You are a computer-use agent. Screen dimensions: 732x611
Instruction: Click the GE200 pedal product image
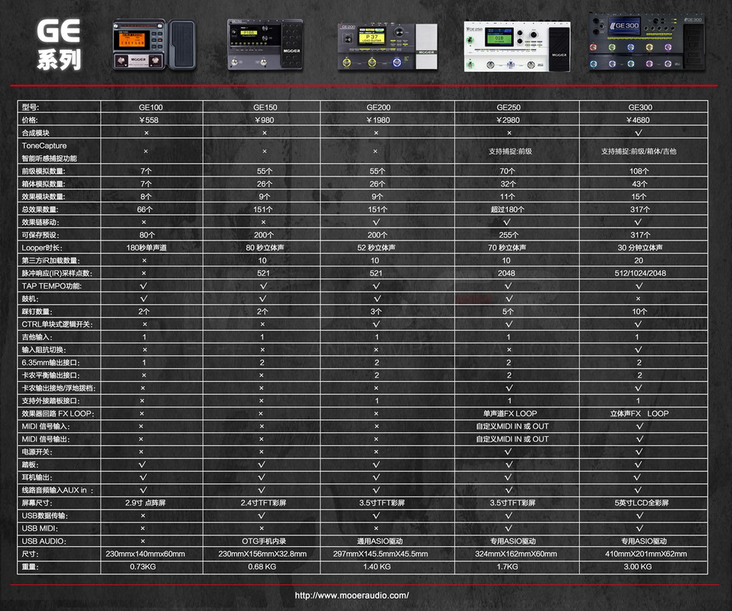(x=388, y=47)
